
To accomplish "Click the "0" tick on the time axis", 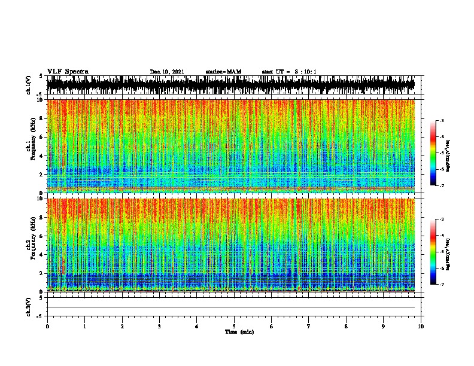I will tap(47, 327).
